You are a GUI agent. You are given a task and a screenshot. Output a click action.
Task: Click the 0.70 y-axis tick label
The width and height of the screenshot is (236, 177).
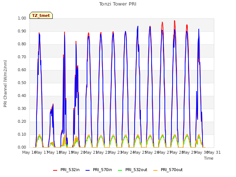click(22, 57)
